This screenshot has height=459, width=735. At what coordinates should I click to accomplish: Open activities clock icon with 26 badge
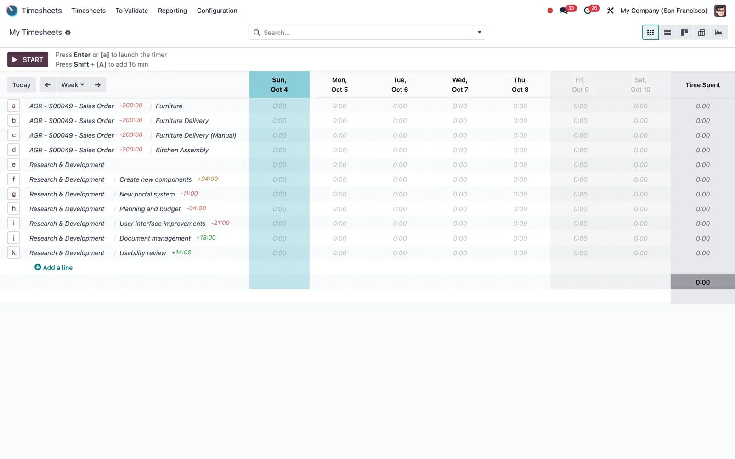pyautogui.click(x=588, y=11)
